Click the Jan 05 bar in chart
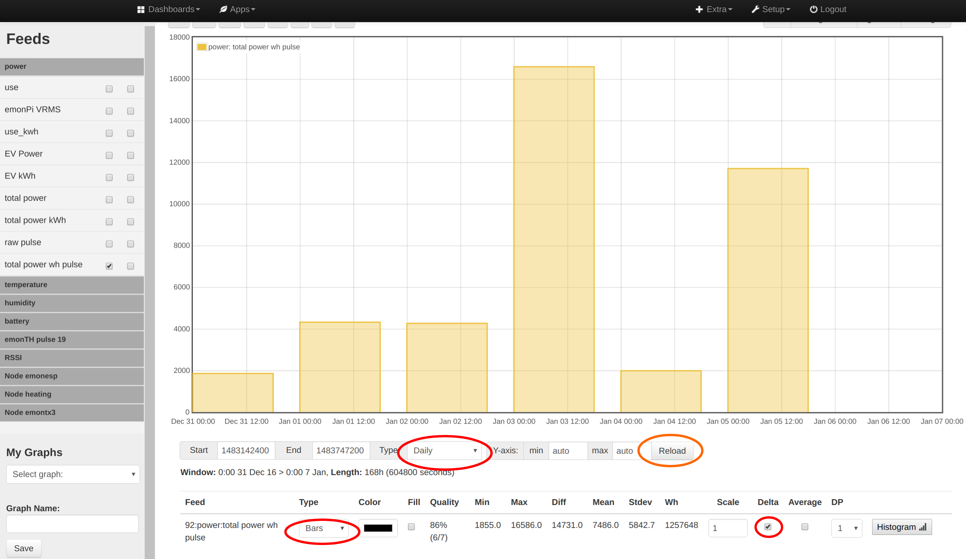 tap(768, 290)
